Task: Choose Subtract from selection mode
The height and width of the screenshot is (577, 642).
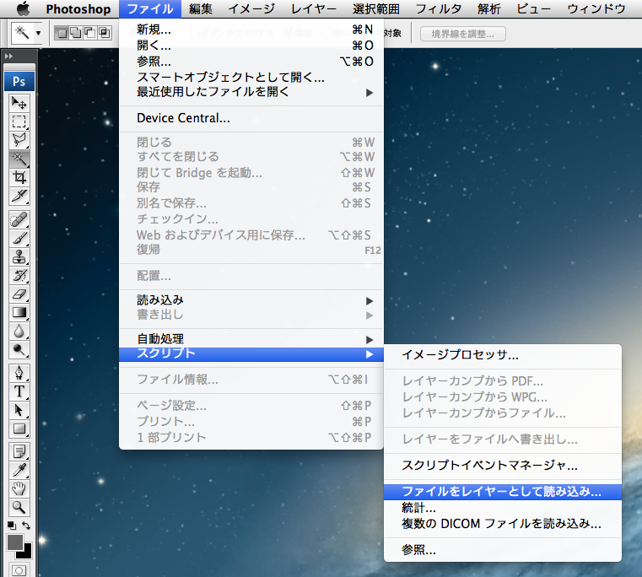Action: (89, 33)
